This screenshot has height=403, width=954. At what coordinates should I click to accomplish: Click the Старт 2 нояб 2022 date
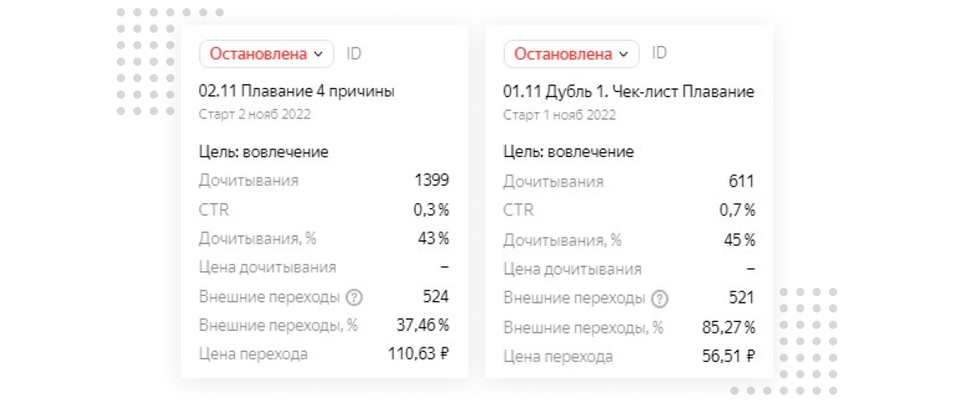tap(255, 114)
